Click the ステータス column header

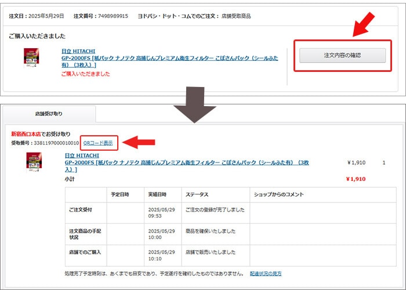pyautogui.click(x=197, y=194)
